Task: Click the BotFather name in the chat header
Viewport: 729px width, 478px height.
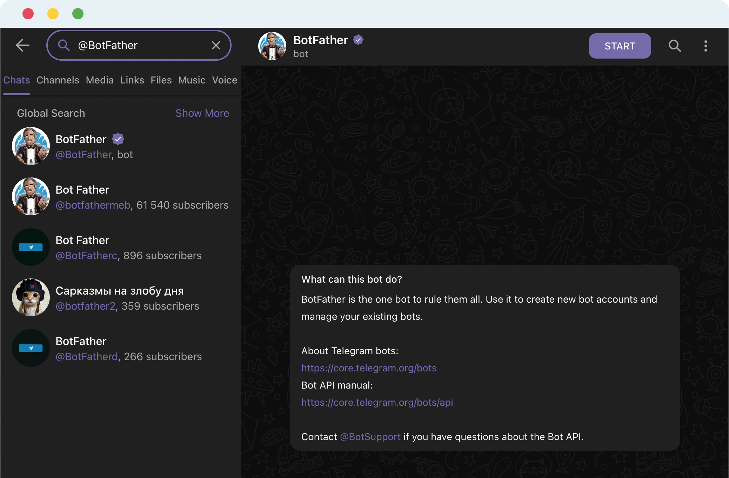Action: 321,40
